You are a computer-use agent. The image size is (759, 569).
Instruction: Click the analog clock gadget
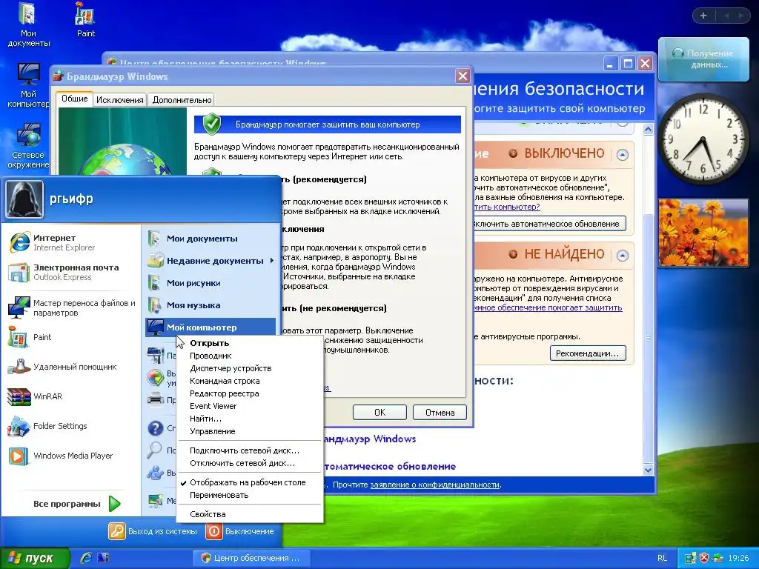tap(703, 139)
